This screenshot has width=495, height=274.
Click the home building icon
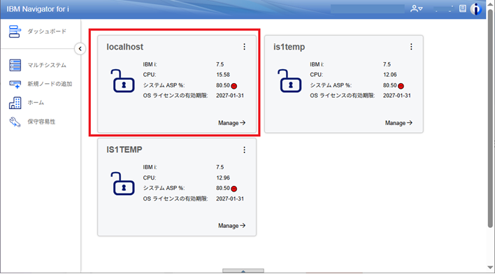pos(15,103)
